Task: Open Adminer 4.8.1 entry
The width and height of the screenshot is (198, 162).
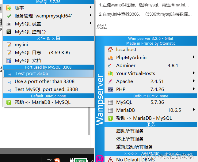Action: click(151, 66)
